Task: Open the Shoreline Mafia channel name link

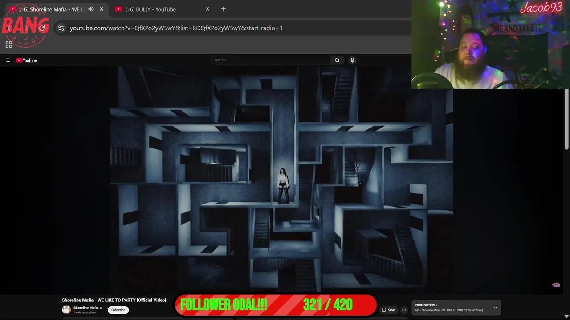Action: coord(86,308)
